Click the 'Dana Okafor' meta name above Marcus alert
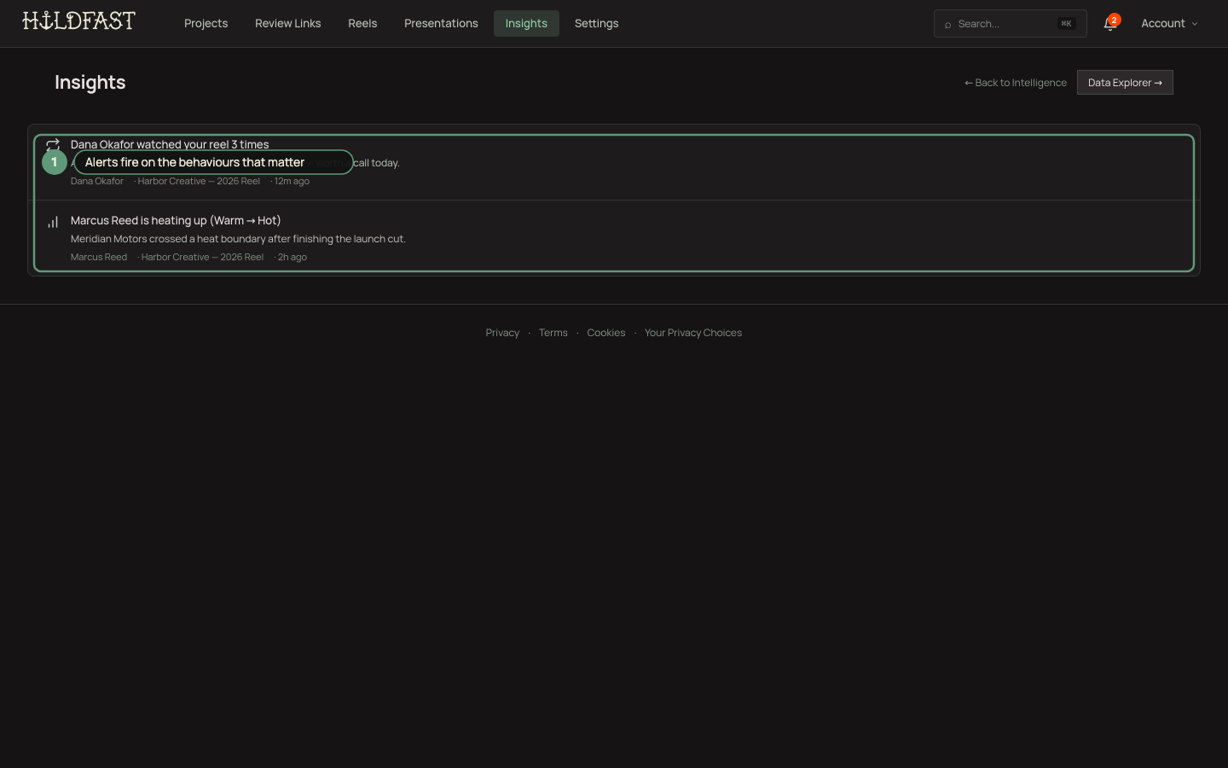The height and width of the screenshot is (768, 1228). pyautogui.click(x=97, y=181)
